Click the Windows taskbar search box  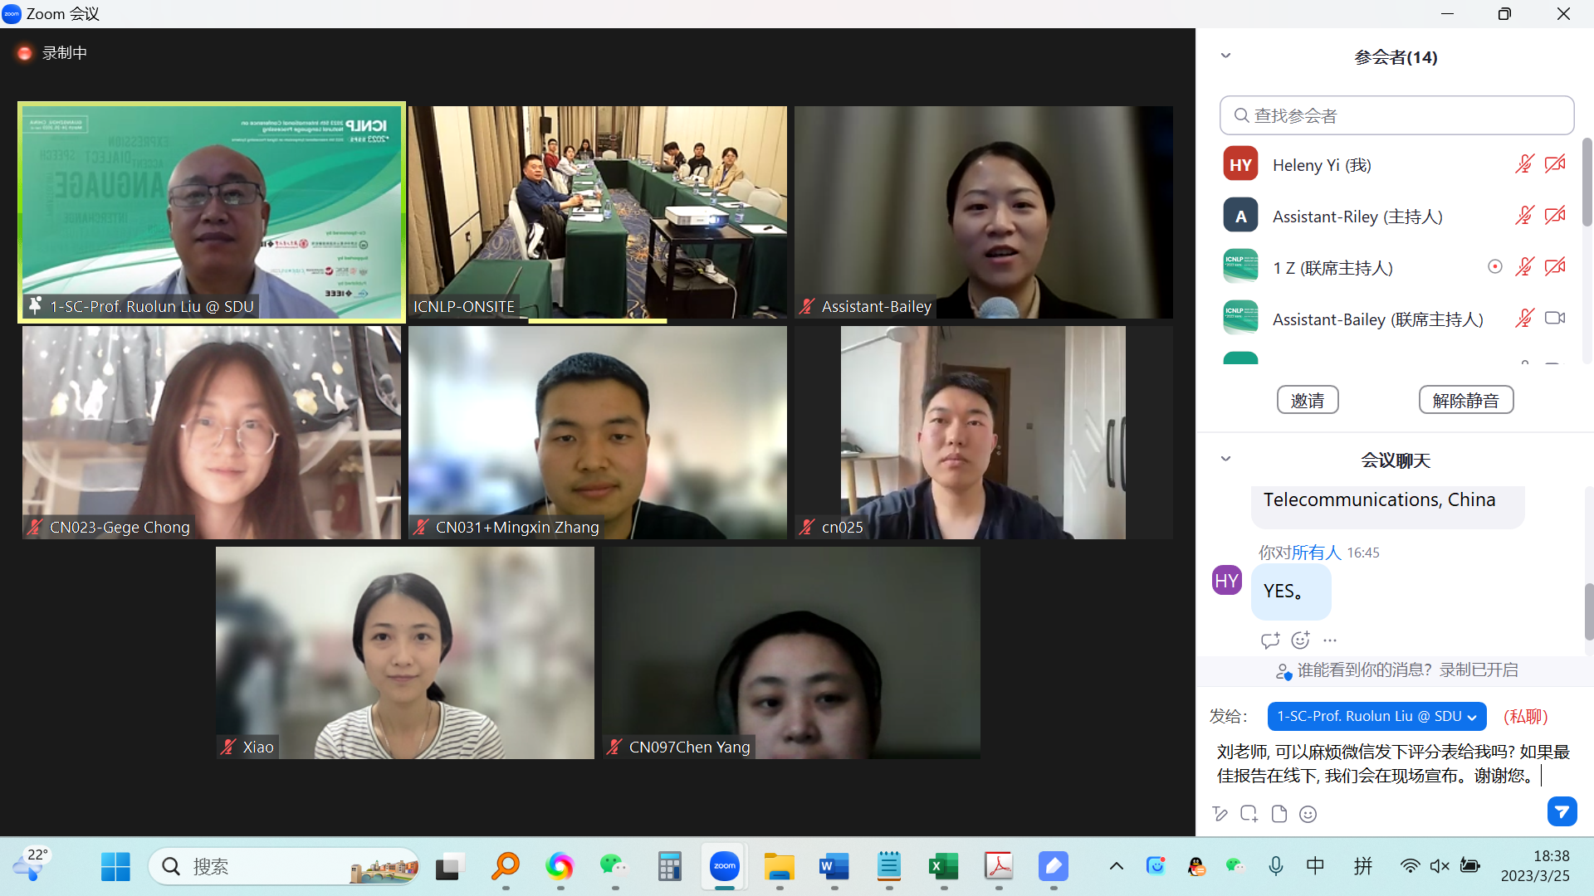click(284, 867)
